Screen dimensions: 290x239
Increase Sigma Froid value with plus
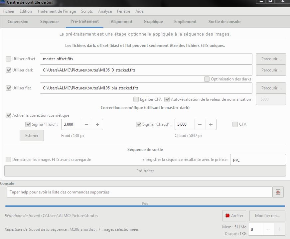coord(97,124)
